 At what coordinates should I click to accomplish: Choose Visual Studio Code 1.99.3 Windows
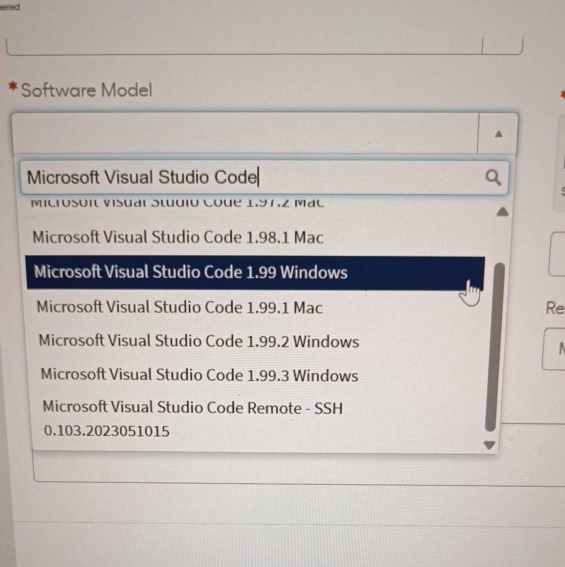pos(199,375)
